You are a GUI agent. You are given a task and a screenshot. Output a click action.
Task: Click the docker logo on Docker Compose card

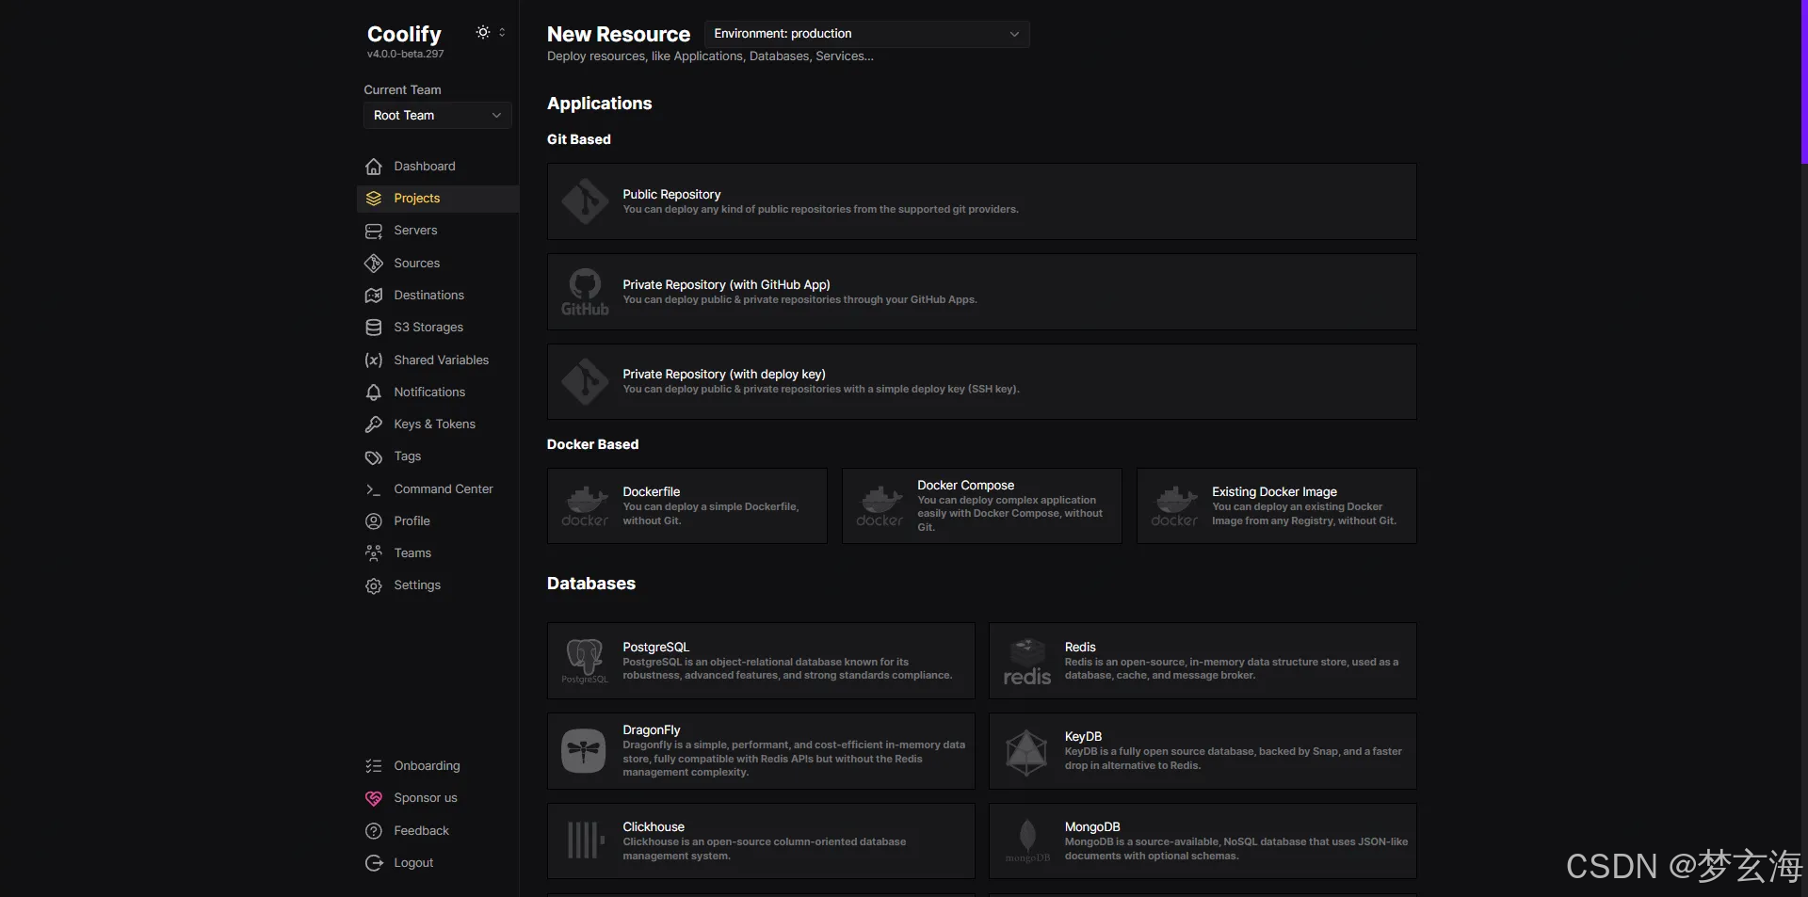[880, 506]
